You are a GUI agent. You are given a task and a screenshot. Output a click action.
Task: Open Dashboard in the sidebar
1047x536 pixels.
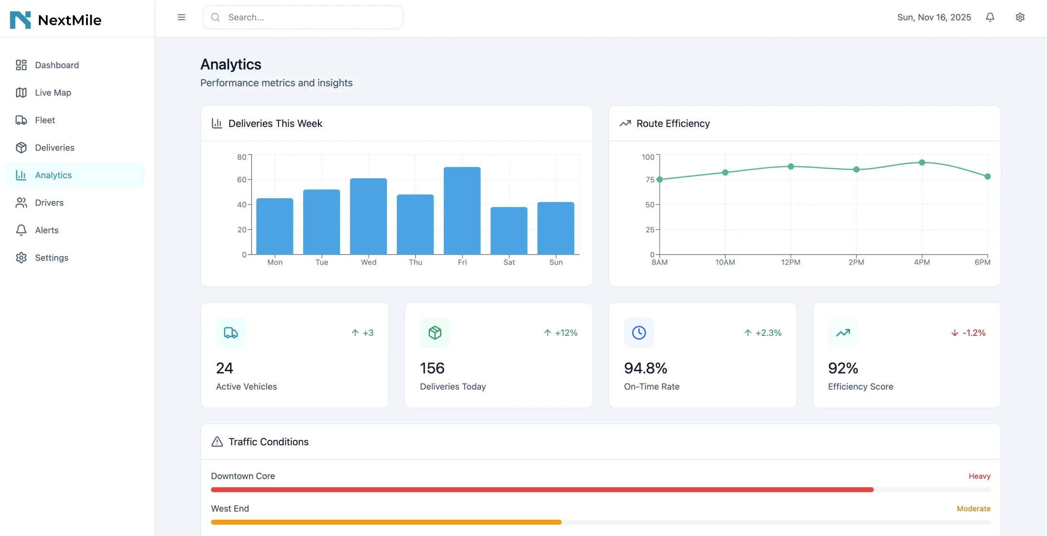(56, 65)
